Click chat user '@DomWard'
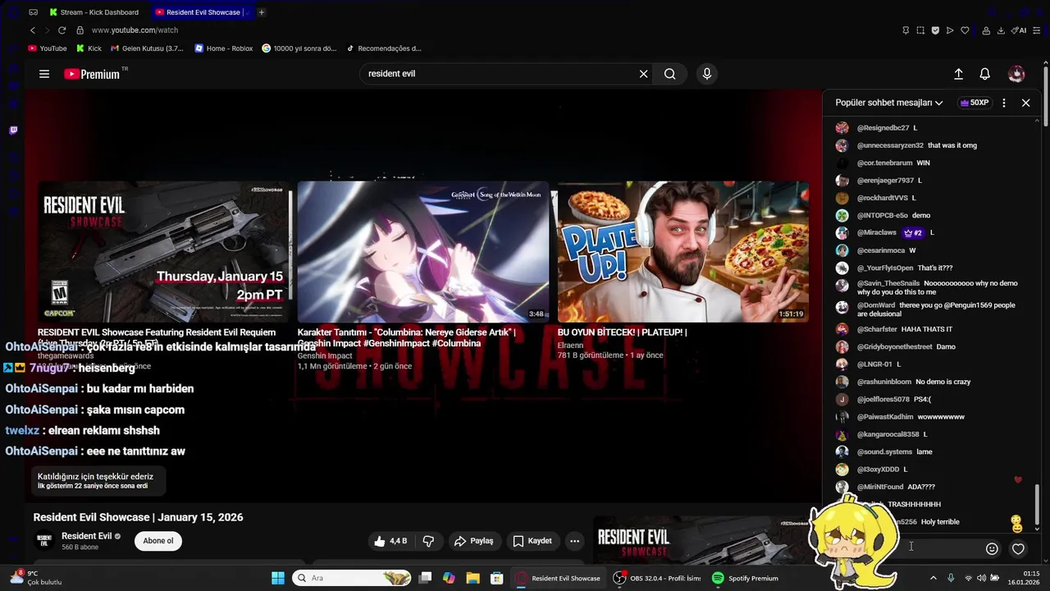 (x=876, y=305)
